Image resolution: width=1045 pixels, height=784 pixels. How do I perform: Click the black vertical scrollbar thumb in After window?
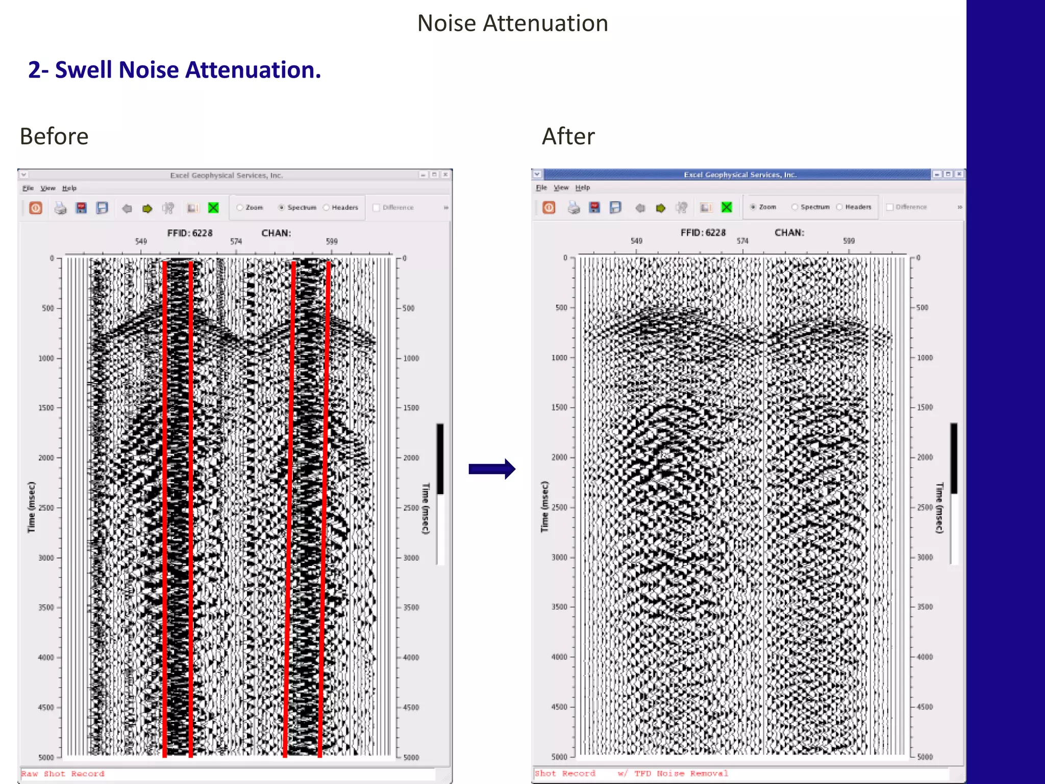tap(954, 458)
